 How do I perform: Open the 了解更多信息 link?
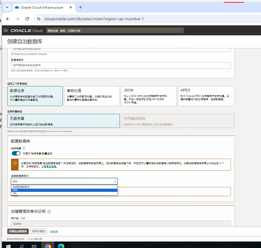[49, 167]
